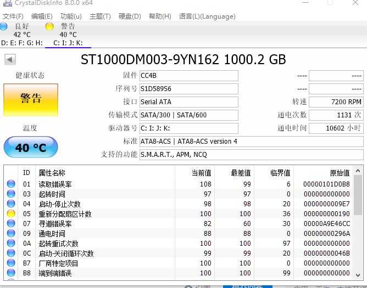Click the ATA8-ACS standard field
Screen dimensions: 367x288
252,142
